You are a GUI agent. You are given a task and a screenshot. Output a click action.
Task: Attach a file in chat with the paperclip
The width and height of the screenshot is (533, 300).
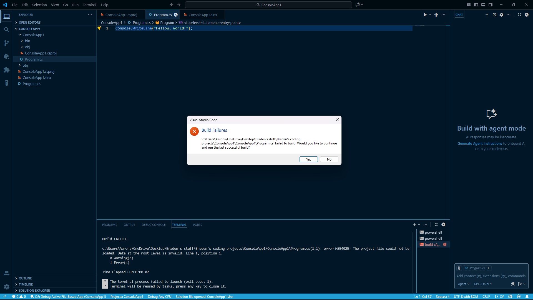459,268
